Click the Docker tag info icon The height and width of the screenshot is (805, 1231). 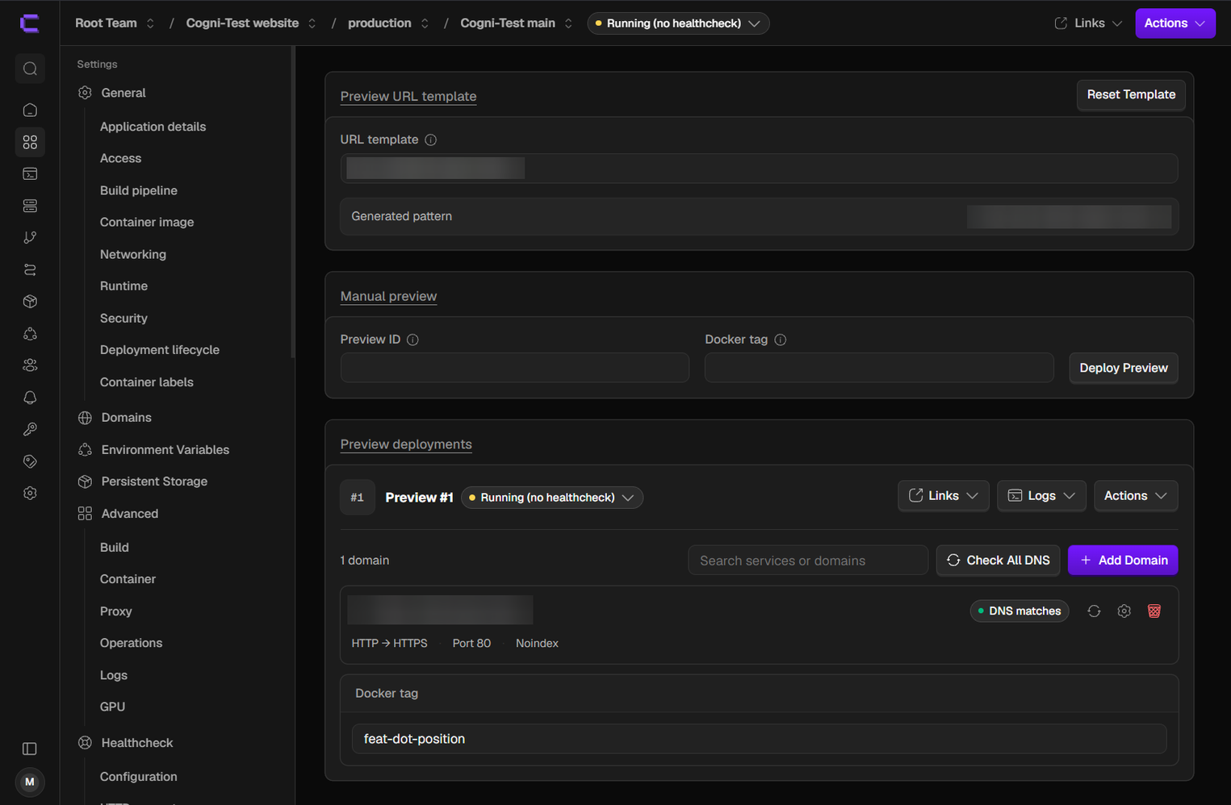[x=781, y=340]
